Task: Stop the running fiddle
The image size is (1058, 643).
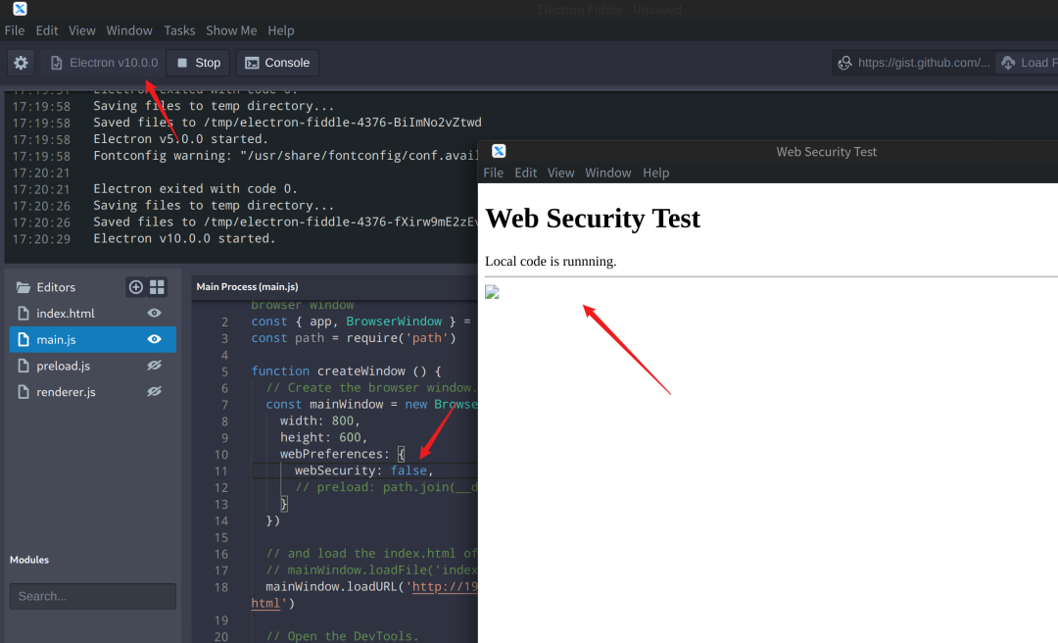Action: coord(198,63)
